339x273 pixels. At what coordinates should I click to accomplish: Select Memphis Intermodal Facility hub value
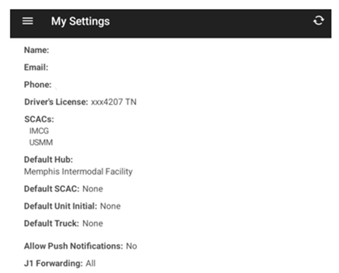coord(78,171)
